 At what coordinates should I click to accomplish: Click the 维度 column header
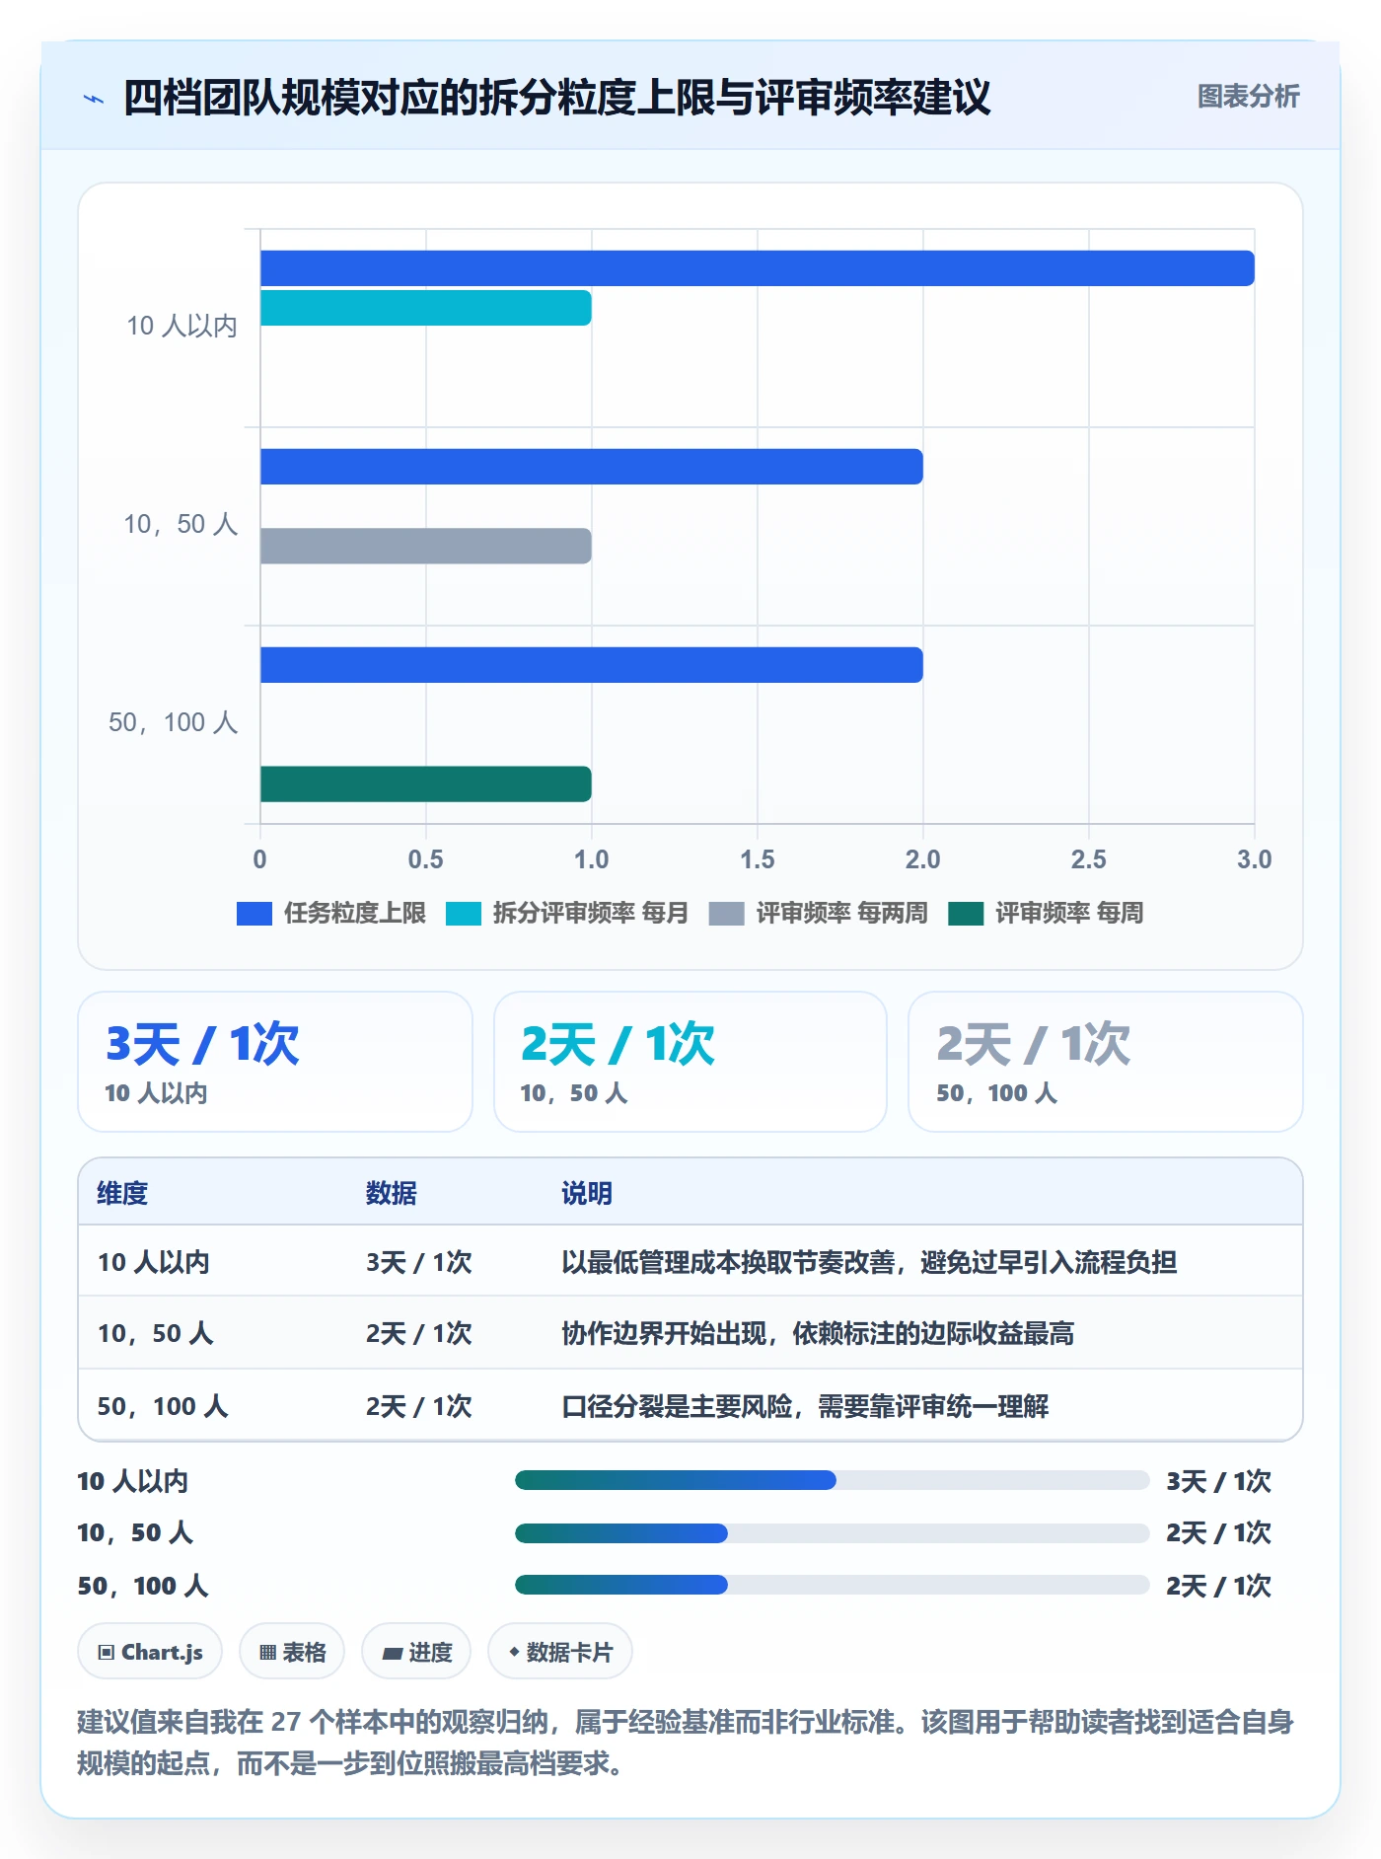(122, 1193)
